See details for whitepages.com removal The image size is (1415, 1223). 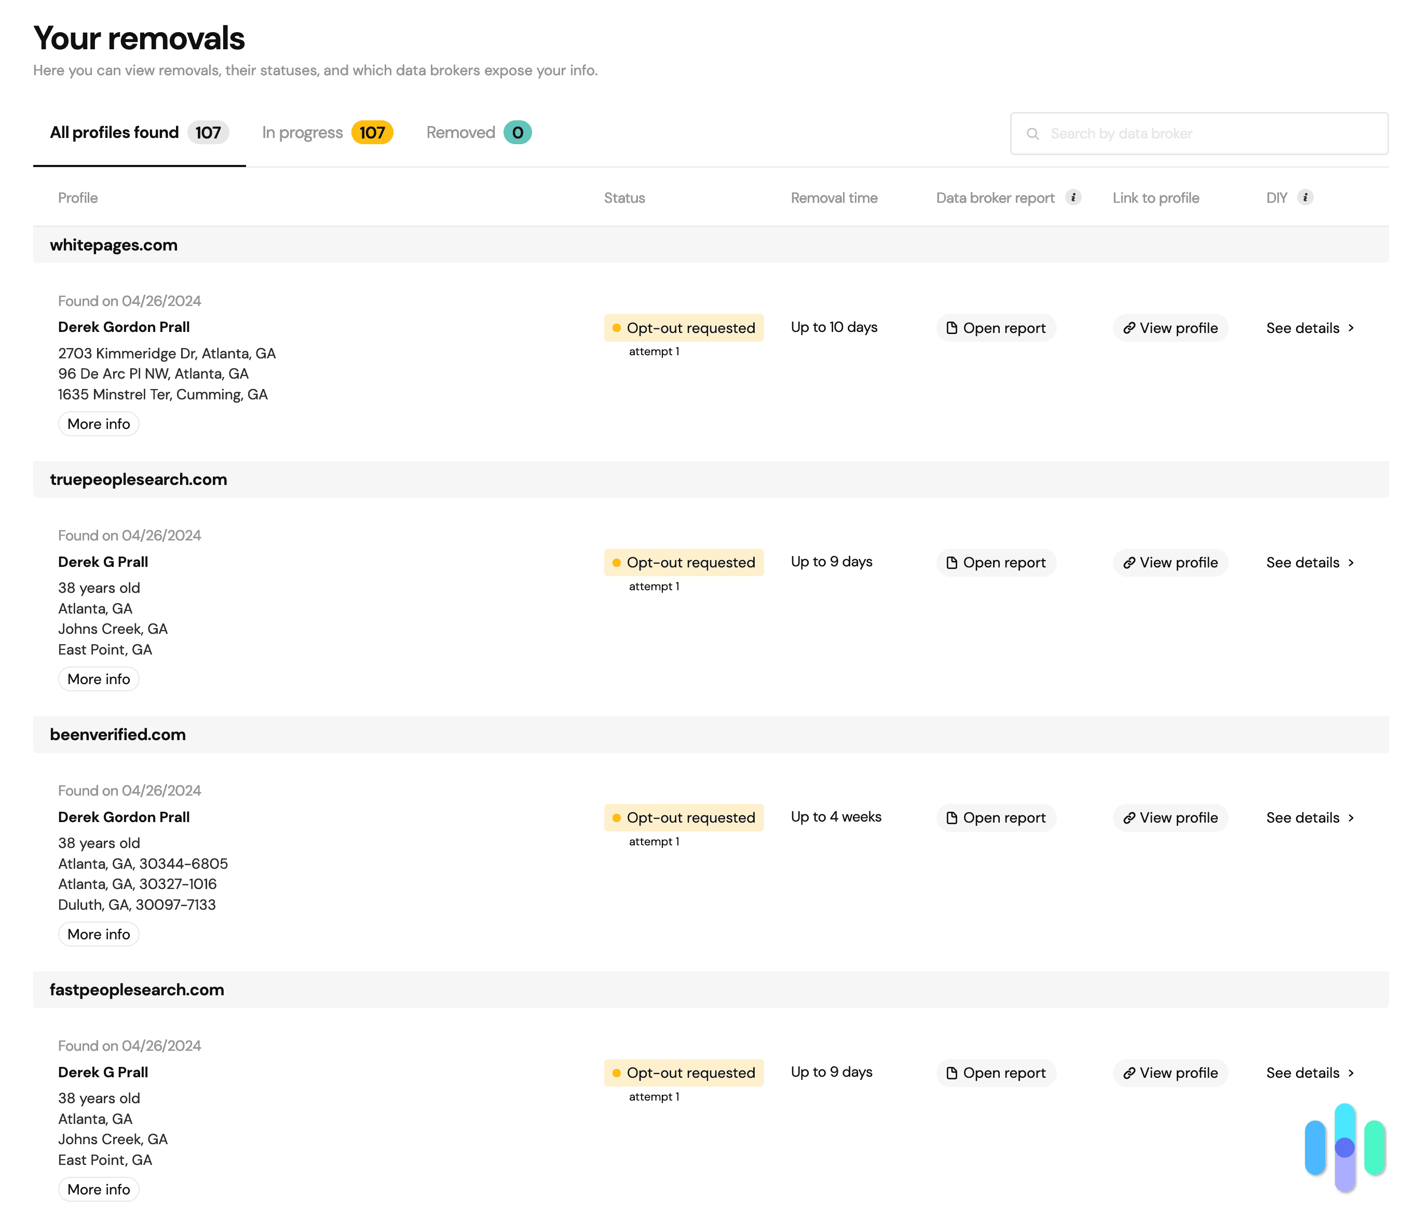point(1311,328)
